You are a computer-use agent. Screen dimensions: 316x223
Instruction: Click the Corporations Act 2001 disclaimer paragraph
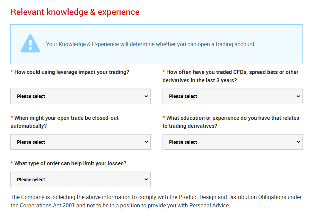click(x=156, y=201)
